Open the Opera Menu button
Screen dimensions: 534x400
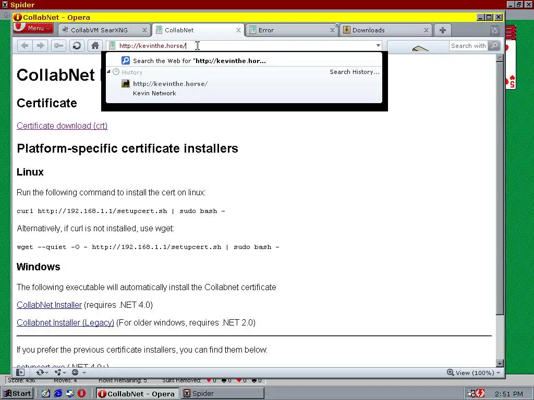pyautogui.click(x=33, y=28)
